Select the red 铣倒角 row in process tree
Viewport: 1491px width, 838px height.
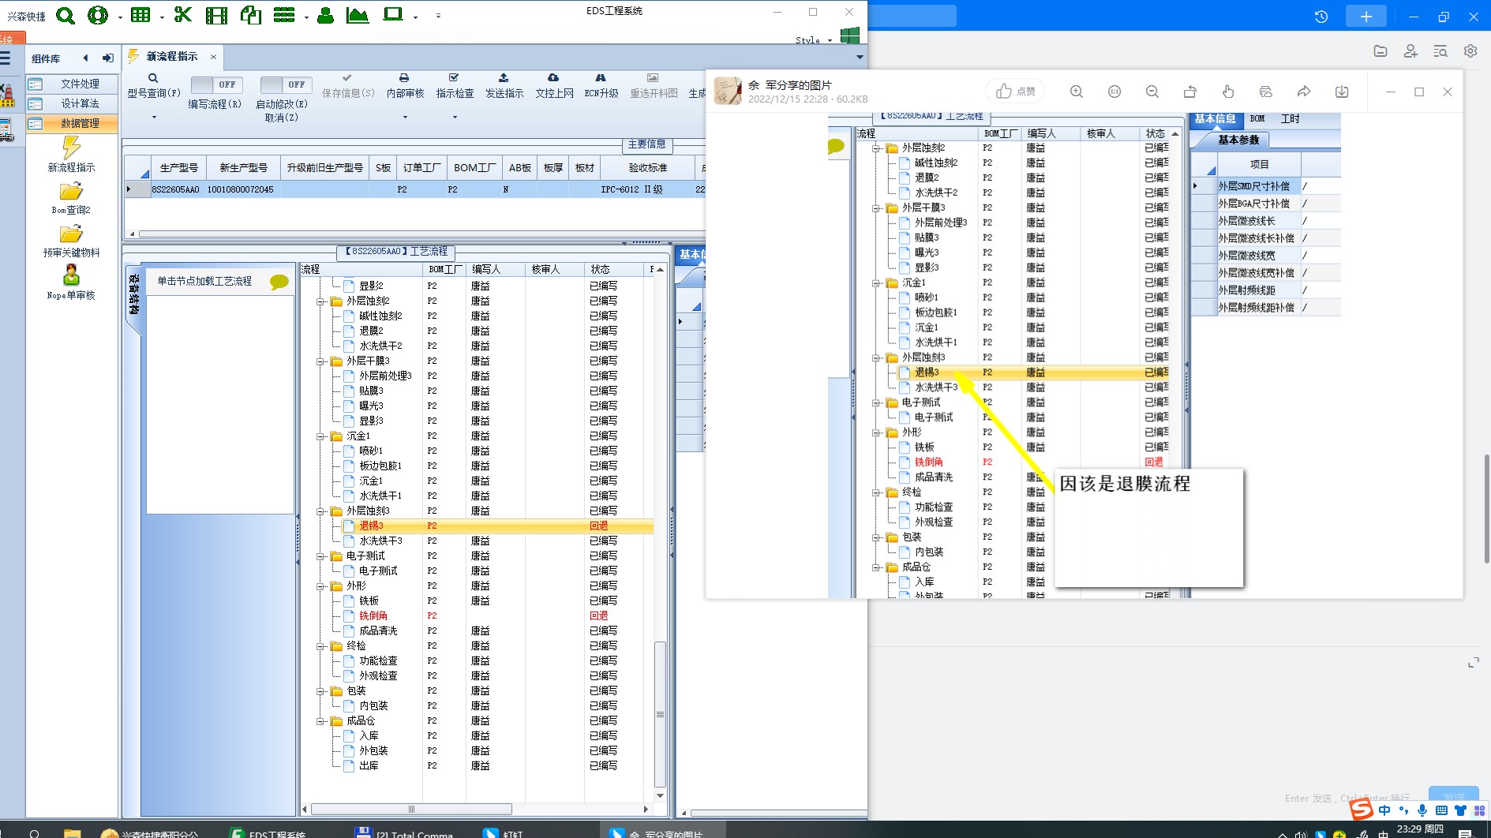tap(477, 616)
